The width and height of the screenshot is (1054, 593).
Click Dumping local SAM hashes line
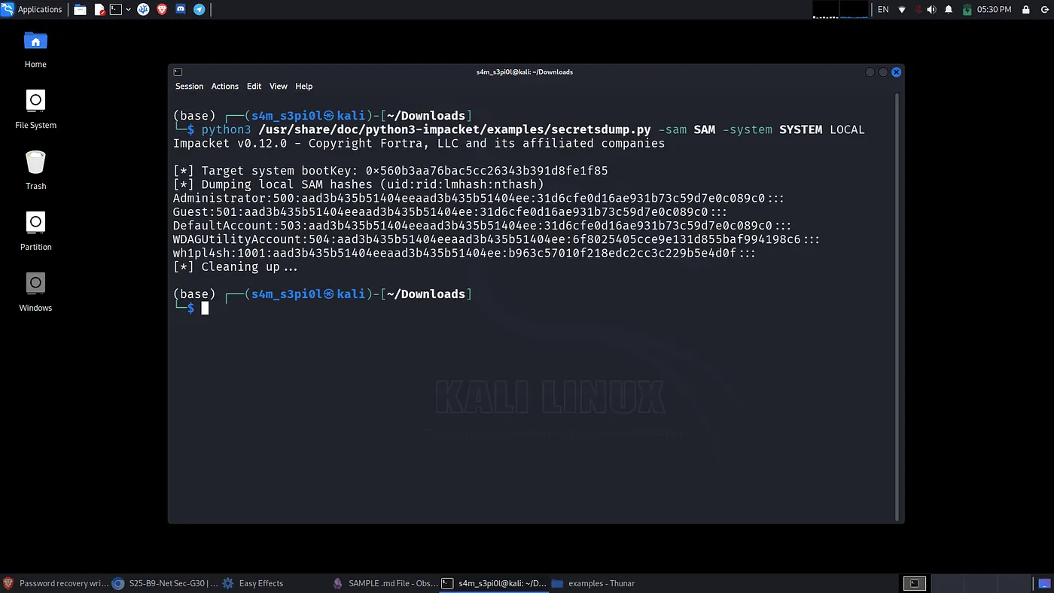[x=358, y=184]
